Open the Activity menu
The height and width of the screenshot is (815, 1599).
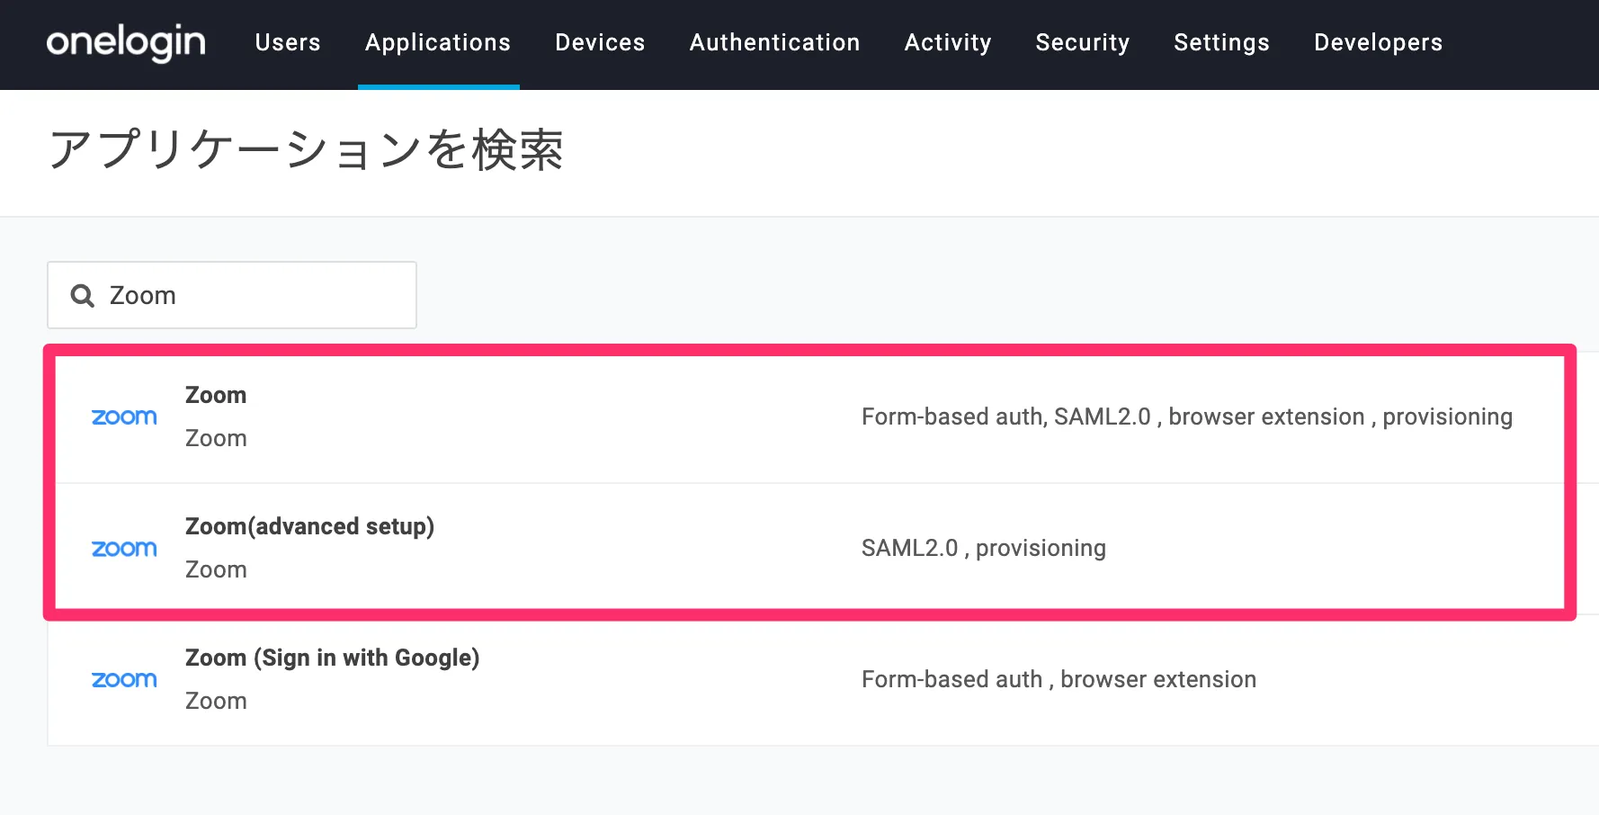[948, 42]
